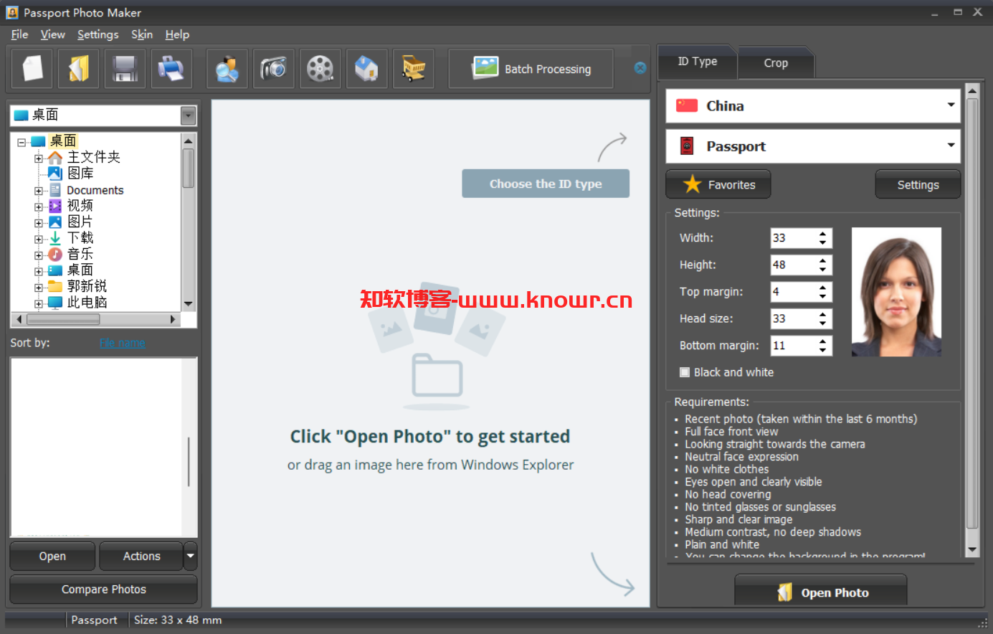
Task: Click the Head size value field
Action: coord(793,318)
